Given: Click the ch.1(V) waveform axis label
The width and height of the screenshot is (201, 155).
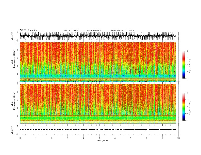Looking at the screenshot, I should 12,36.
